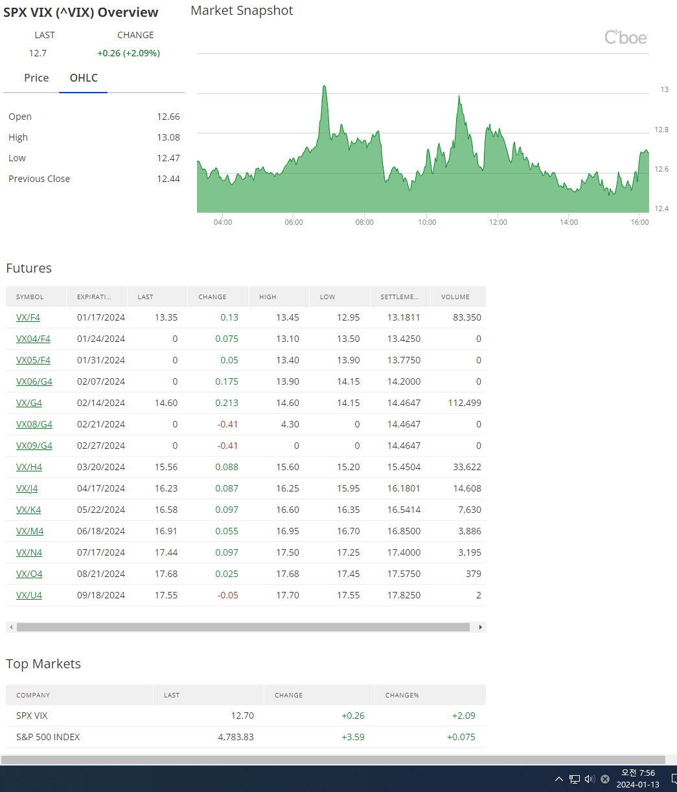Open the VX/M4 futures link
The height and width of the screenshot is (792, 677).
point(30,531)
